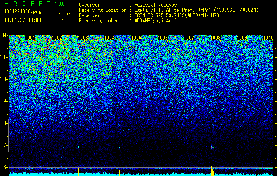Image resolution: width=277 pixels, height=176 pixels.
Task: Click the tall yellow signal spike under 1008
Action: click(212, 170)
